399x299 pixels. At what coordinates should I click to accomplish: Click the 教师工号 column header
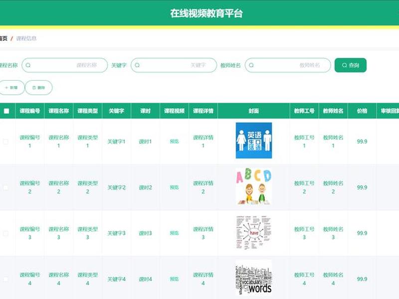(x=304, y=111)
